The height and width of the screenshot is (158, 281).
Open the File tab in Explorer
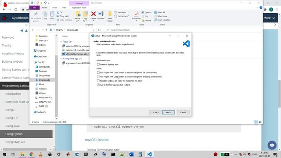point(34,8)
